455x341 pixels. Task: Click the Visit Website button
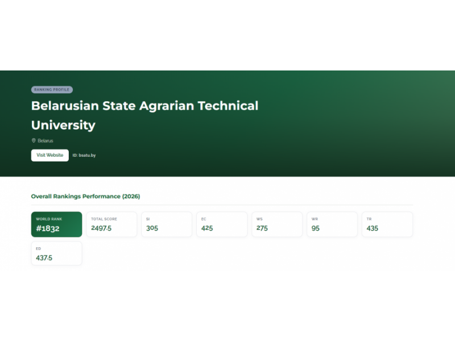point(50,155)
